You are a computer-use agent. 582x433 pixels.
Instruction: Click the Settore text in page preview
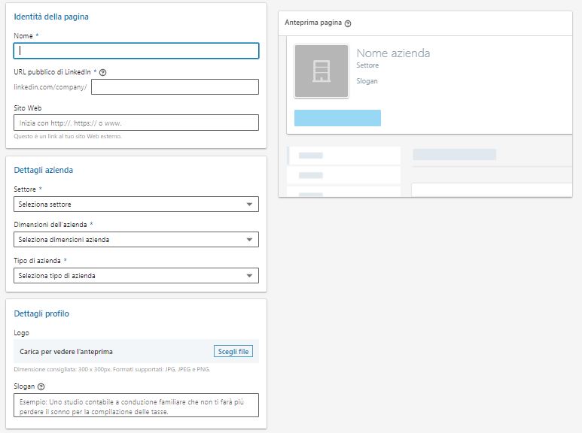(367, 66)
